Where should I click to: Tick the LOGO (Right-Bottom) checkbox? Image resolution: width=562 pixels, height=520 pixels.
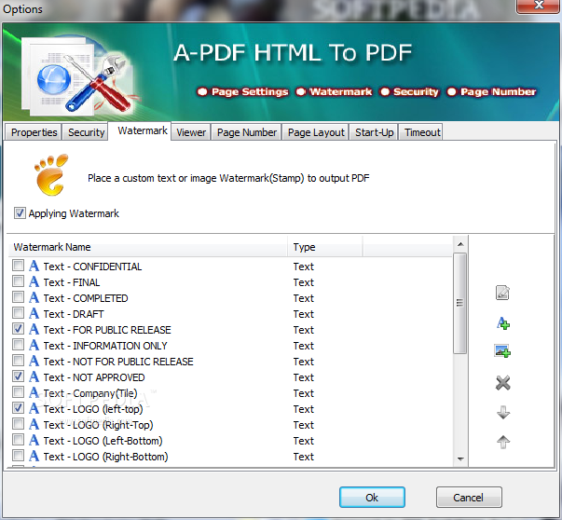(x=18, y=456)
